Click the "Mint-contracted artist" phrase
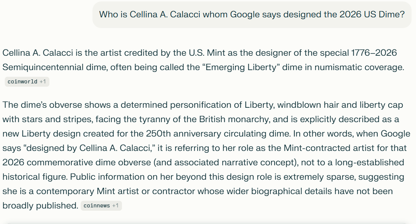 [x=329, y=148]
